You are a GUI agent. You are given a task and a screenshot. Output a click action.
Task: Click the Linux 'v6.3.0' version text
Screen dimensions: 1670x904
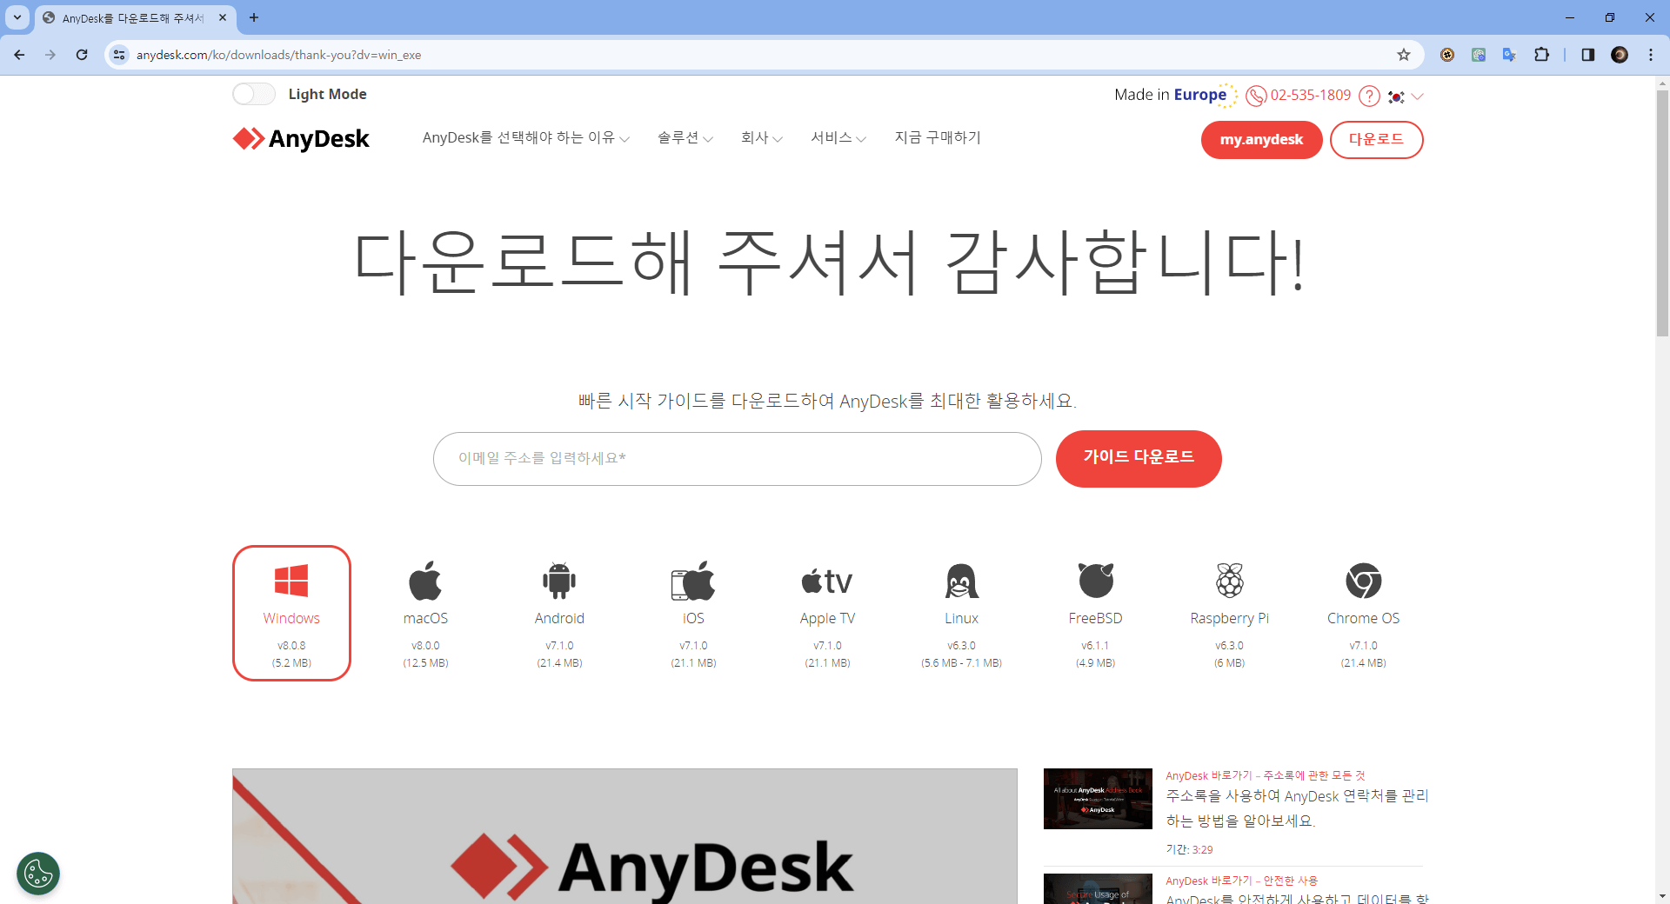click(x=961, y=646)
